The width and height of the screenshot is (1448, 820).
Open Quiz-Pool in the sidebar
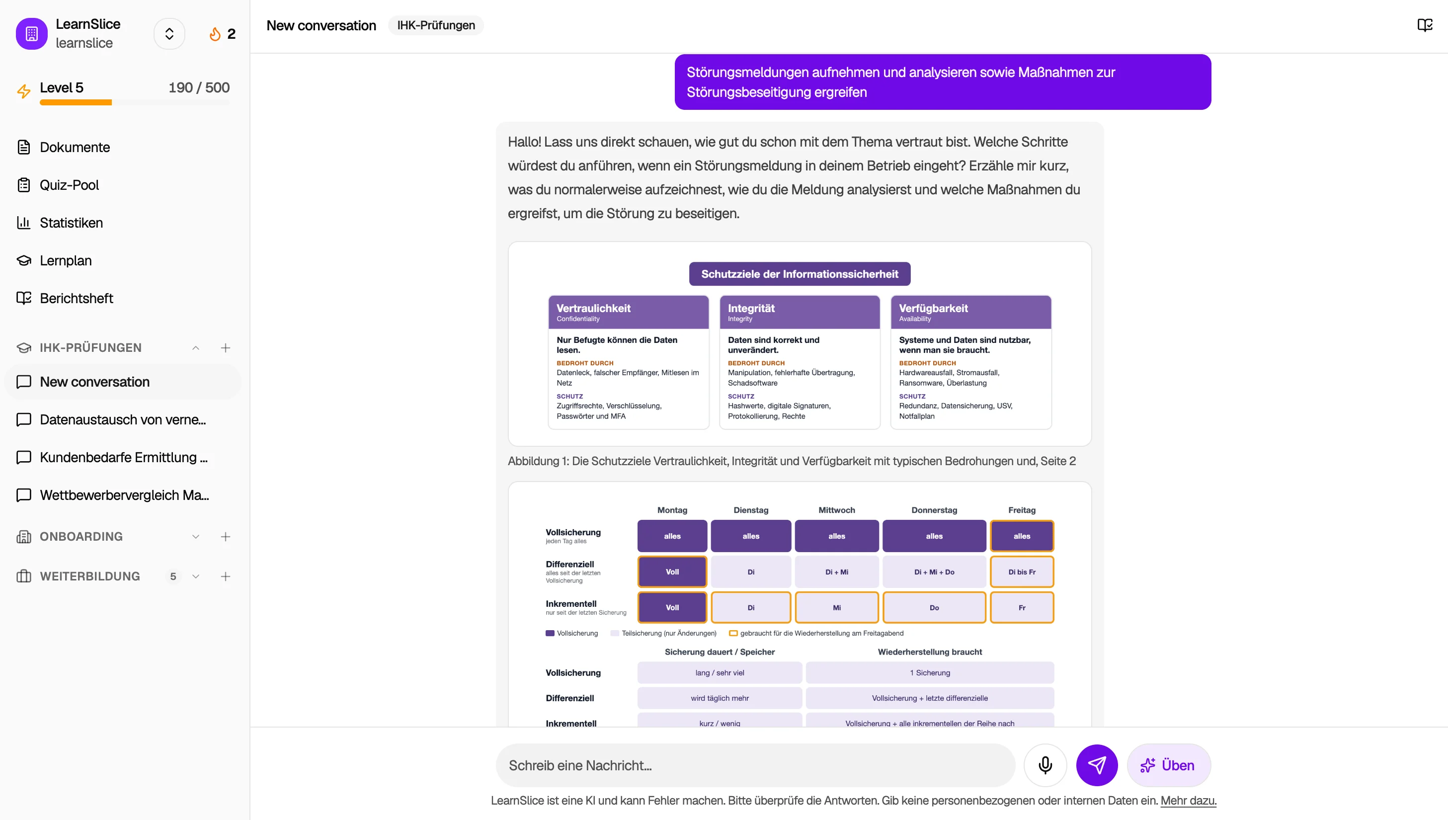[x=123, y=185]
